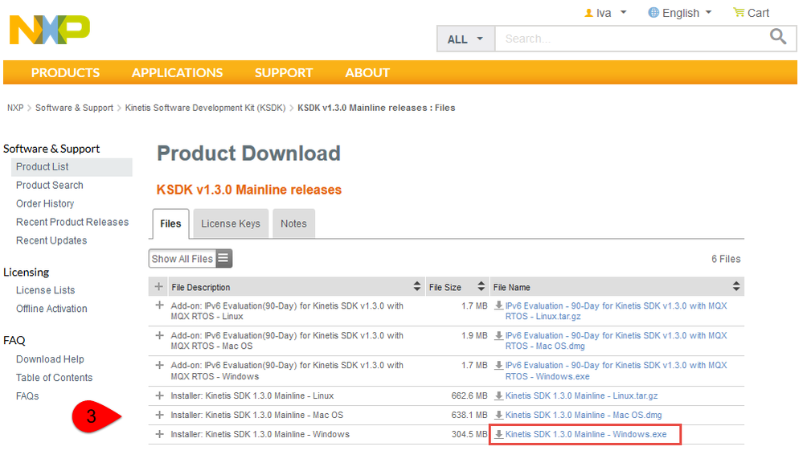Open FAQs in sidebar
Screen dimensions: 803x463
[x=27, y=396]
